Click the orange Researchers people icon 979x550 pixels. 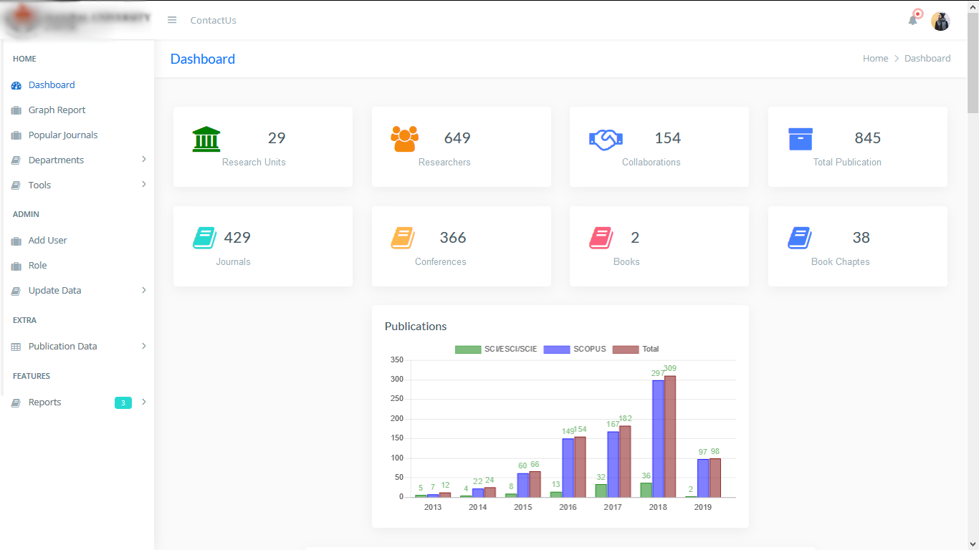(404, 139)
